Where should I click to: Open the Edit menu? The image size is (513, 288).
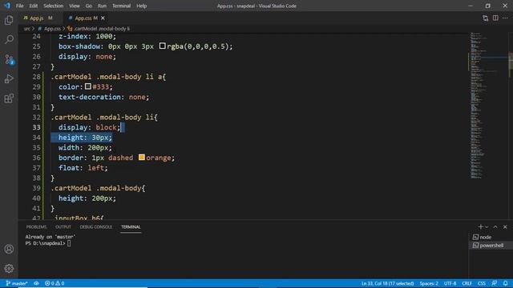[x=34, y=6]
